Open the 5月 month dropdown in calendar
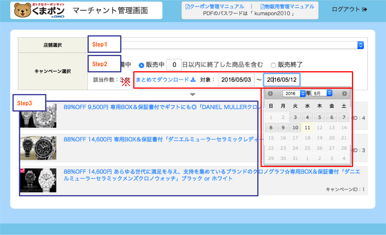 [x=322, y=93]
